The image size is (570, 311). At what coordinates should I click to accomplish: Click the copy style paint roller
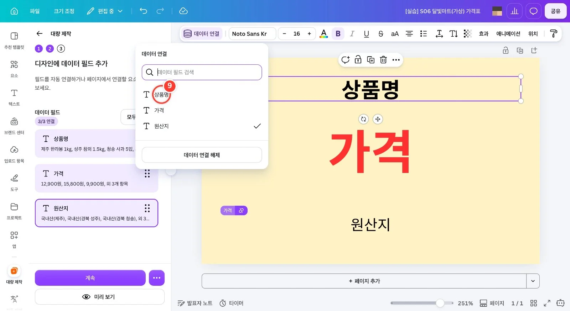pos(554,34)
